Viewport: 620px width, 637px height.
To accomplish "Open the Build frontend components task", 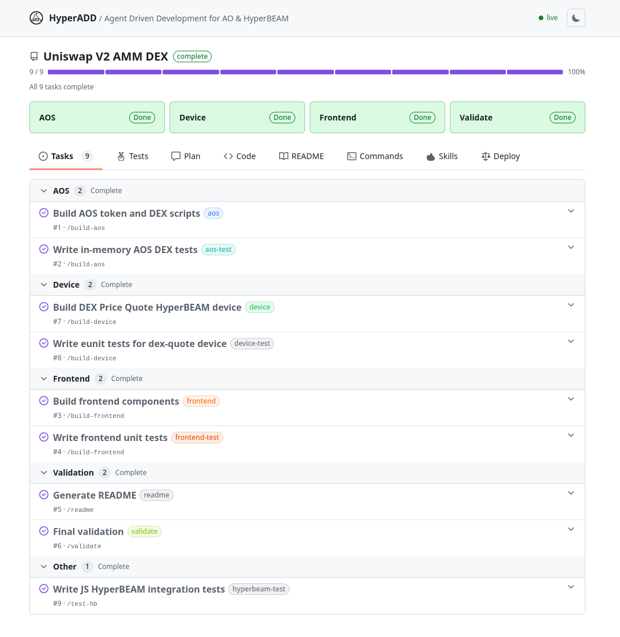I will 116,401.
